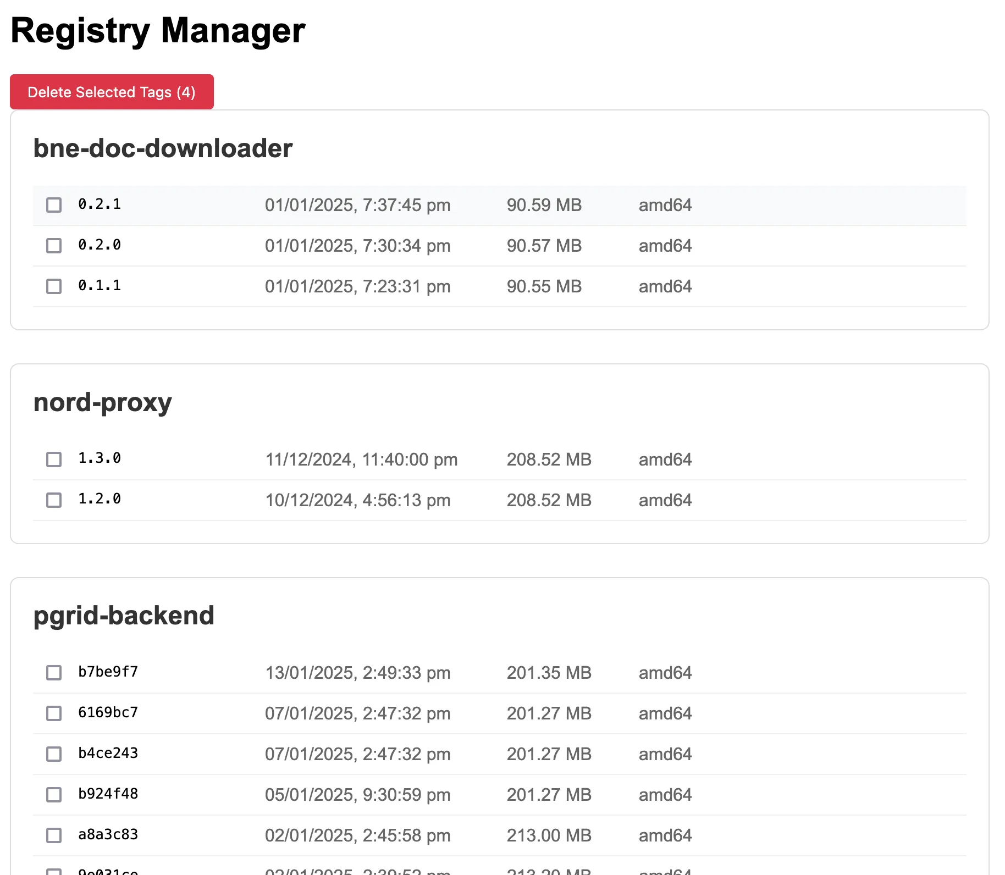This screenshot has height=875, width=1005.
Task: Click the Registry Manager page title
Action: pyautogui.click(x=158, y=31)
